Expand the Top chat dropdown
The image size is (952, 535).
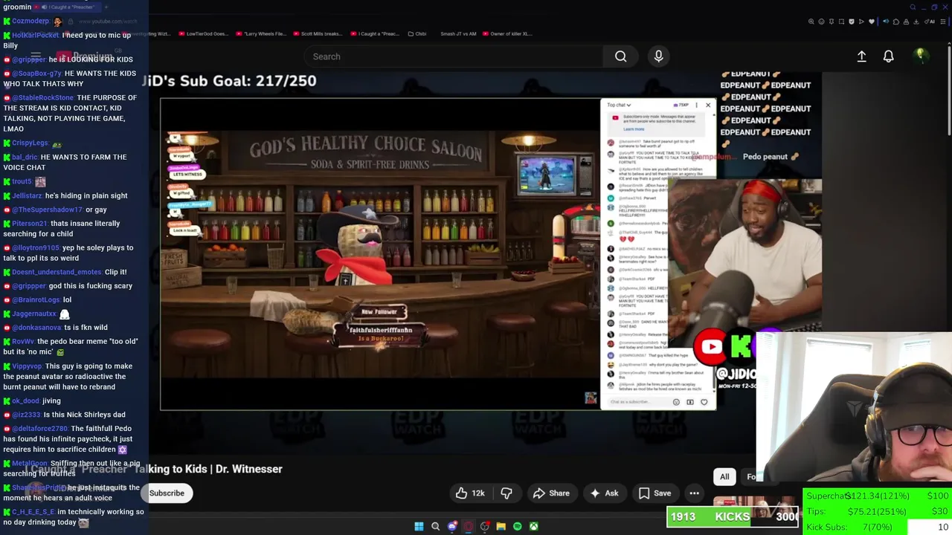[x=619, y=105]
